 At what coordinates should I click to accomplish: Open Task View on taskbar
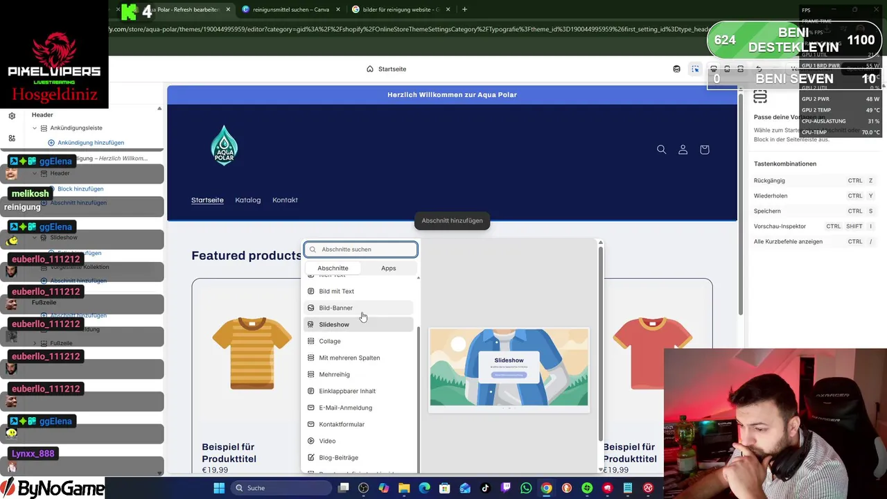coord(344,488)
